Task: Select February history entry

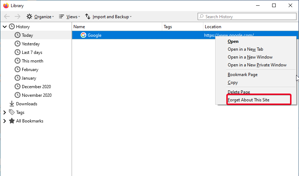Action: 30,70
